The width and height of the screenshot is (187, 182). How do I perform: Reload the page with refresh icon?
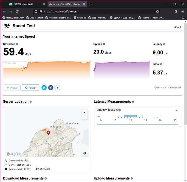[x=17, y=12]
